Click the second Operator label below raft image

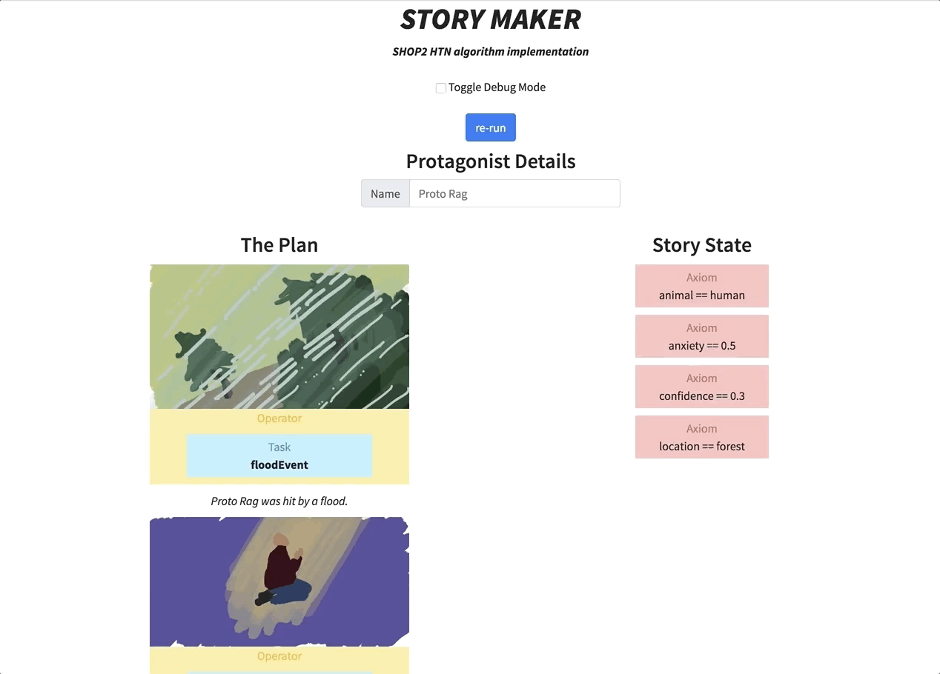(x=279, y=656)
